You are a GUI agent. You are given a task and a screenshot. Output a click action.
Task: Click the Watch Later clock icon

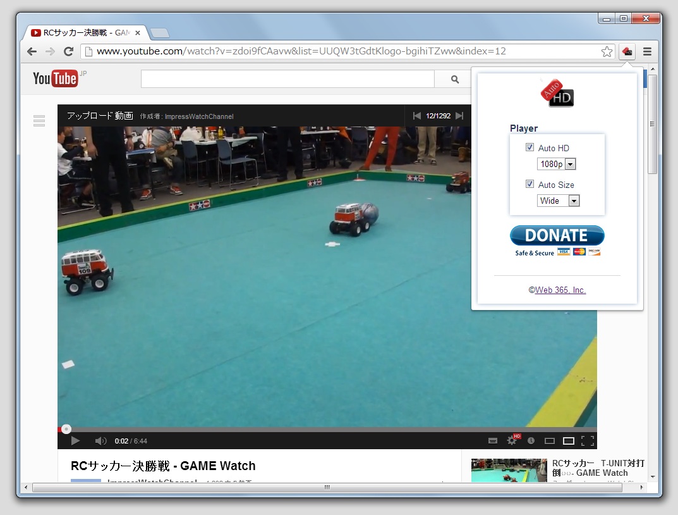coord(531,440)
